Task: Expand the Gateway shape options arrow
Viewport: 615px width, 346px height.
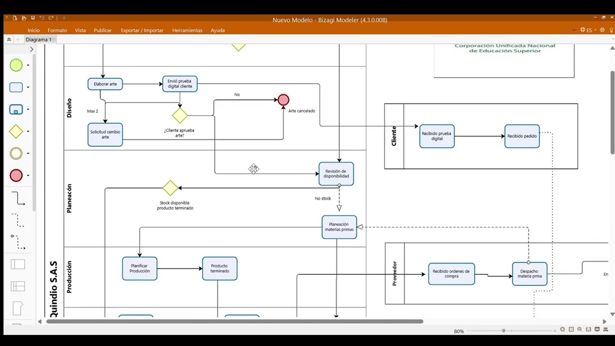Action: tap(28, 132)
